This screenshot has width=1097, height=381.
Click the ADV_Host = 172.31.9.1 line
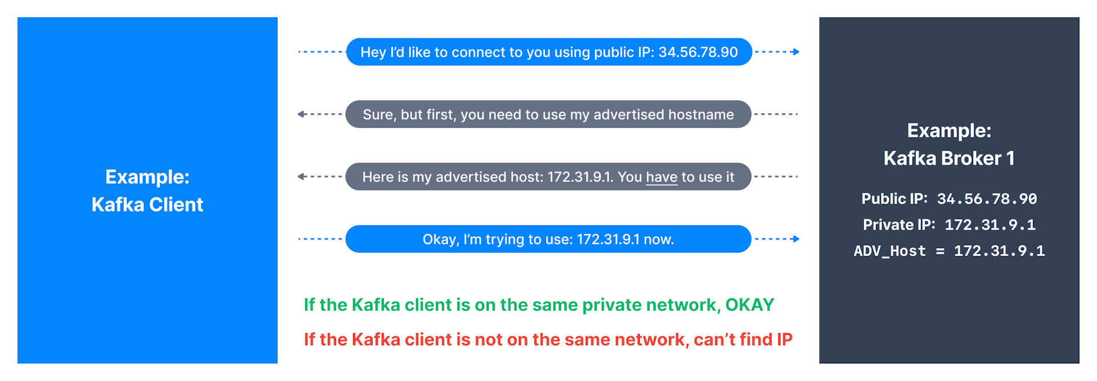tap(949, 251)
